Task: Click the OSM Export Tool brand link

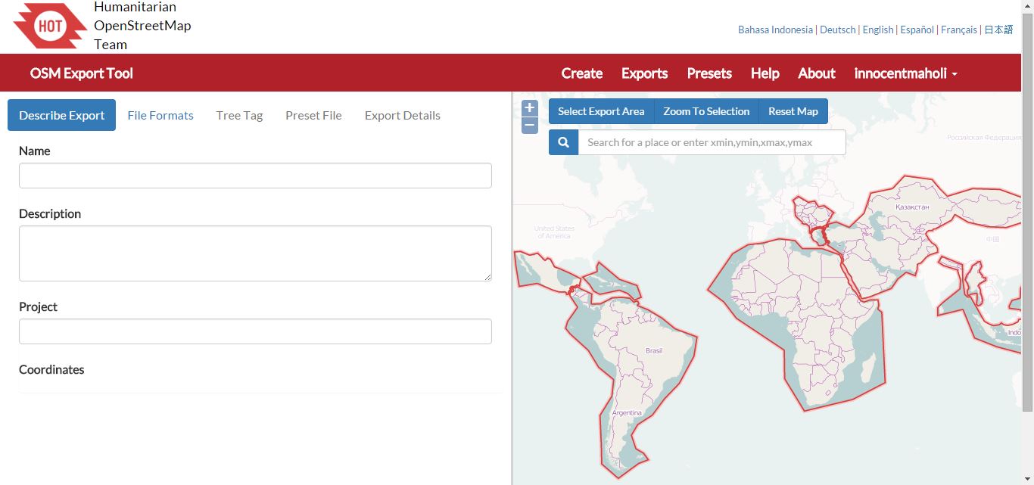Action: (81, 73)
